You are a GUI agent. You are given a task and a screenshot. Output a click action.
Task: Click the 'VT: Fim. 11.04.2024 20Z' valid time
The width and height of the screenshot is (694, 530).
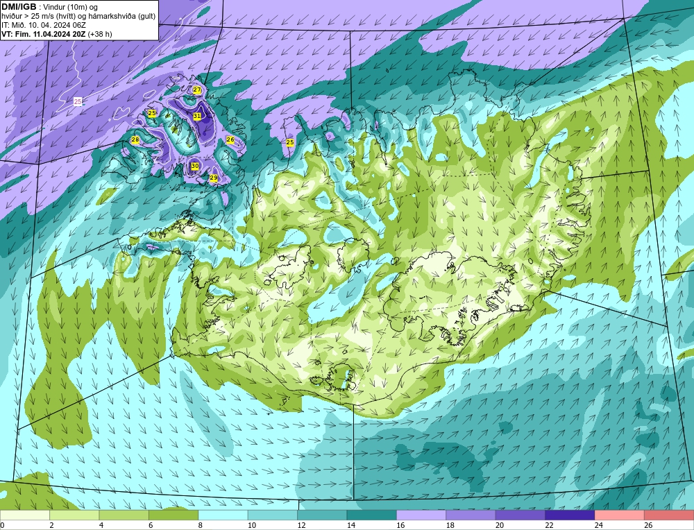43,34
